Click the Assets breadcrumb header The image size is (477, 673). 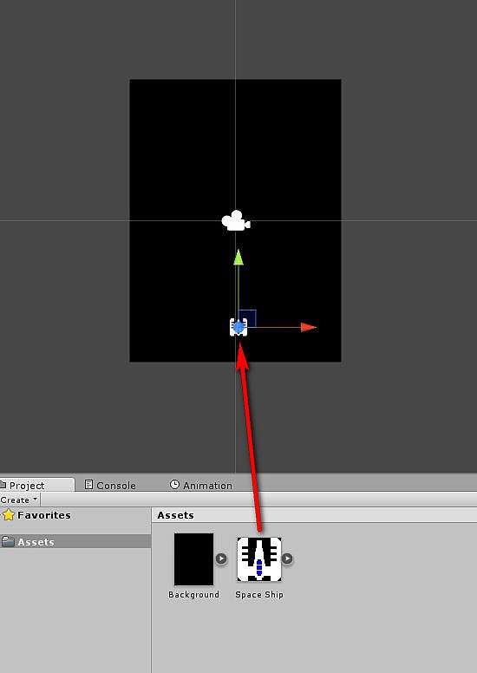pos(175,515)
